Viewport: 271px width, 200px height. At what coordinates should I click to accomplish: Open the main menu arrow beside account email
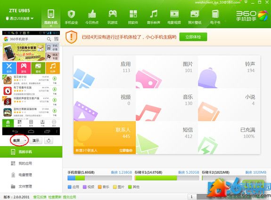(x=246, y=2)
